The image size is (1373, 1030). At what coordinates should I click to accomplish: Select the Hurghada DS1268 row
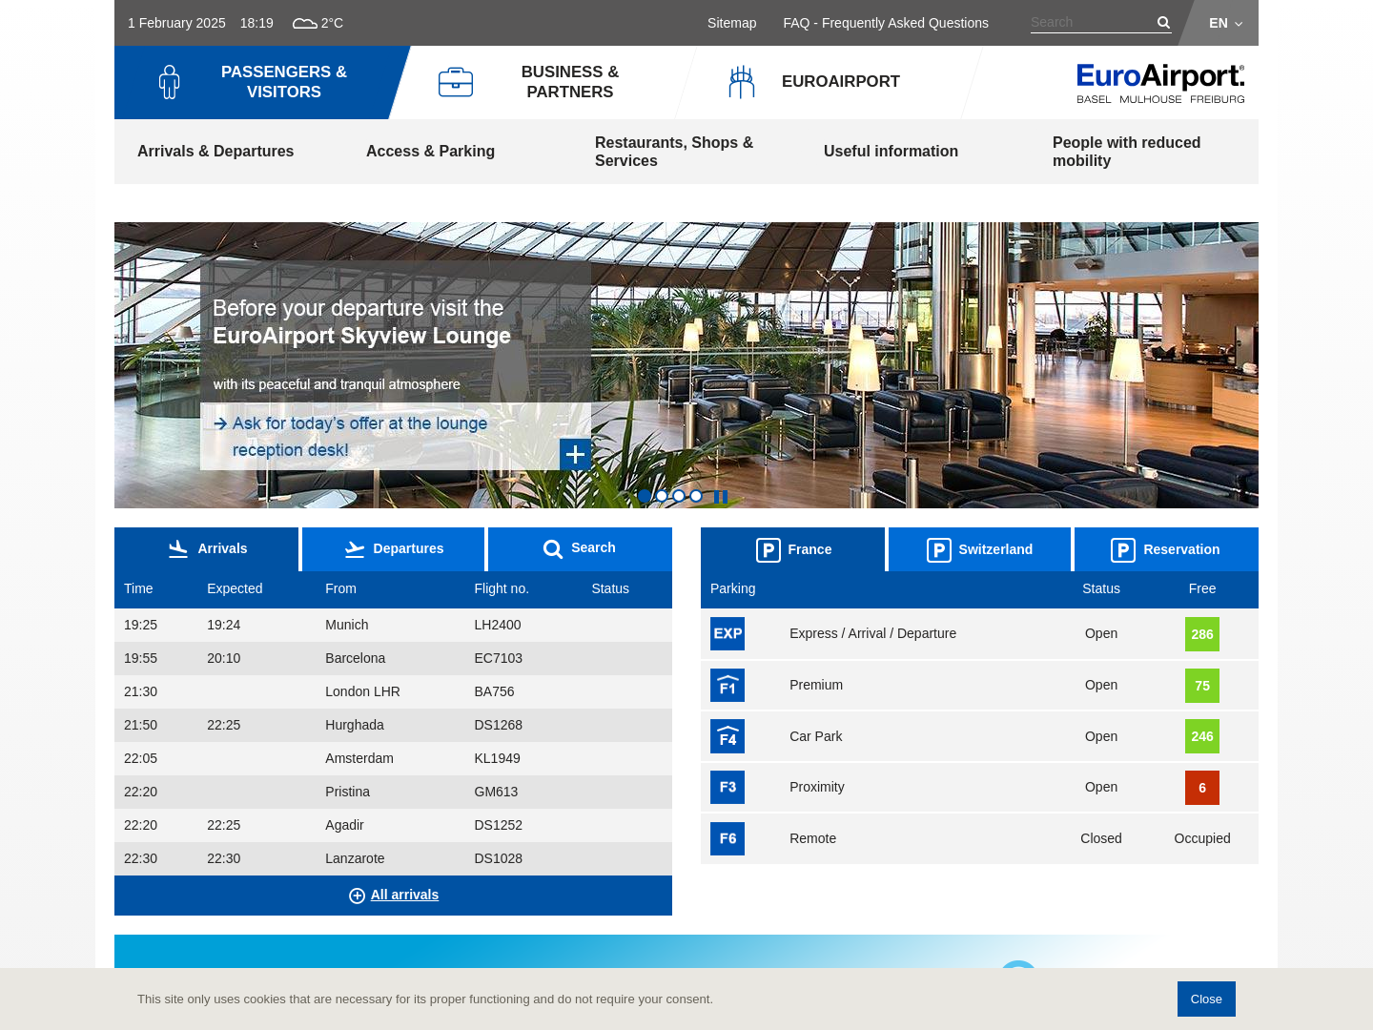393,725
